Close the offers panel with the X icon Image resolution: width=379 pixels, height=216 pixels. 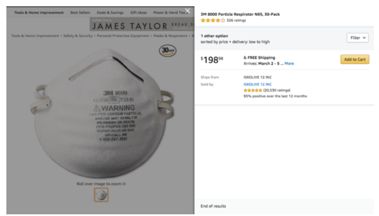click(x=187, y=11)
